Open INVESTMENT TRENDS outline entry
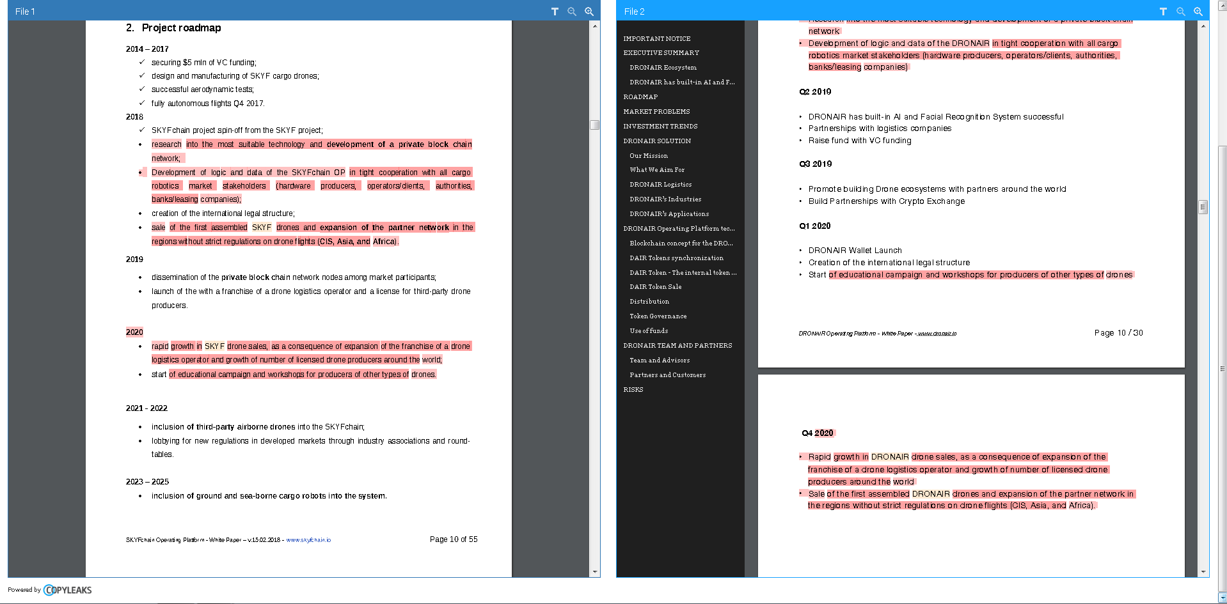The width and height of the screenshot is (1227, 604). click(660, 126)
